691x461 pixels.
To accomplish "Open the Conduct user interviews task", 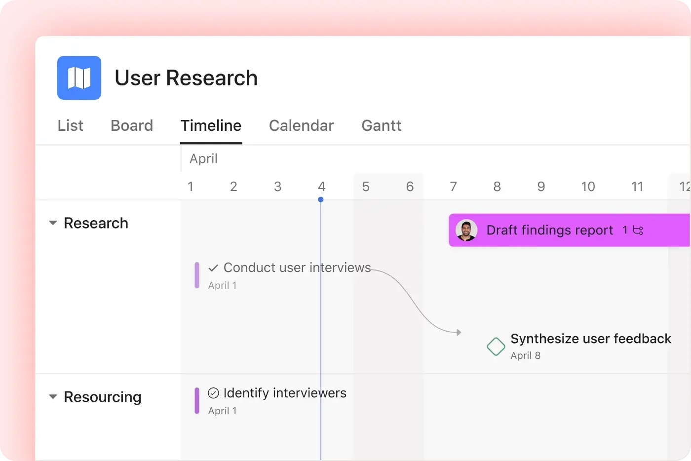I will coord(297,268).
